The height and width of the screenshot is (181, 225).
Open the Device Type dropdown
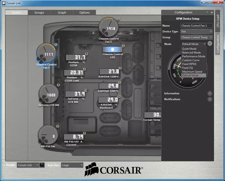(x=196, y=31)
